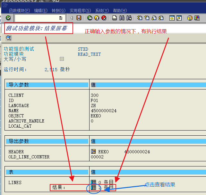Click the function module name READ_TEXT
The height and width of the screenshot is (195, 206).
tap(89, 54)
